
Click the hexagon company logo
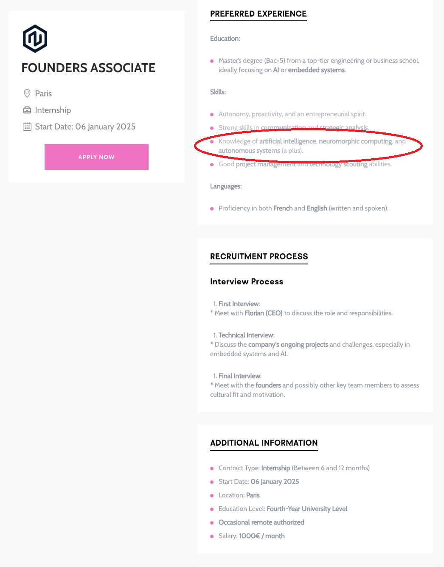pos(35,39)
